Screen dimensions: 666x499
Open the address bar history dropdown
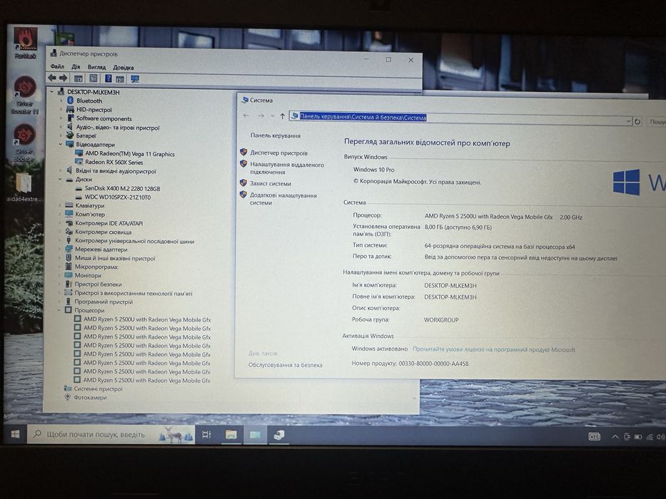(628, 121)
